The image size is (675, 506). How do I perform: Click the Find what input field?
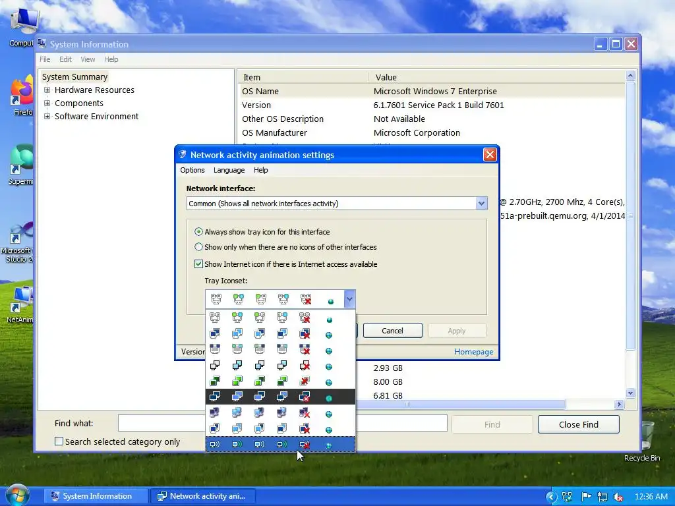(282, 423)
